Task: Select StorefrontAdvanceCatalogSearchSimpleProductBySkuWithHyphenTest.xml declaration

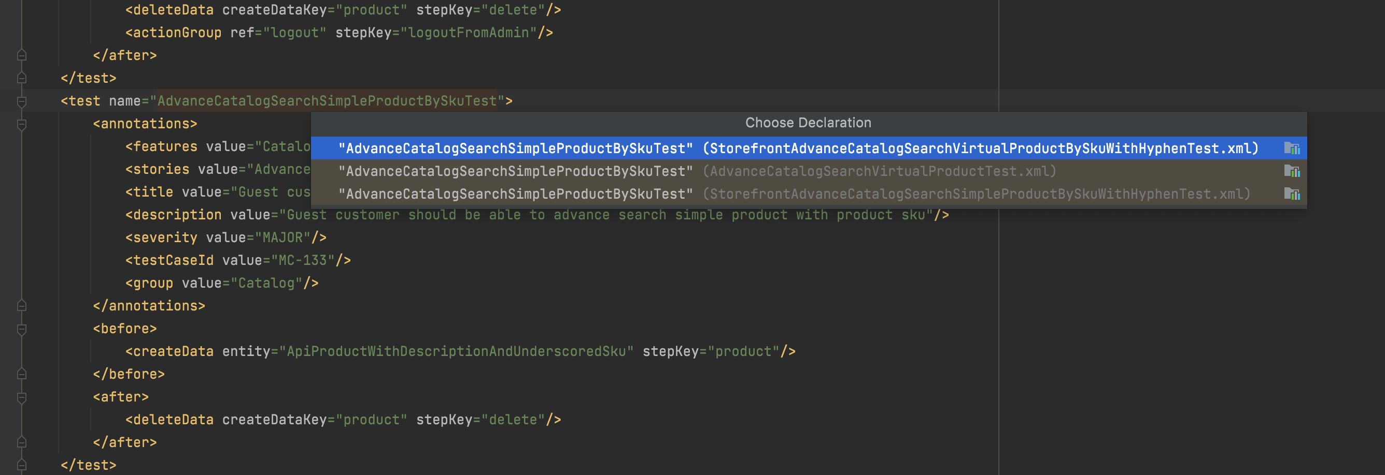Action: tap(809, 194)
